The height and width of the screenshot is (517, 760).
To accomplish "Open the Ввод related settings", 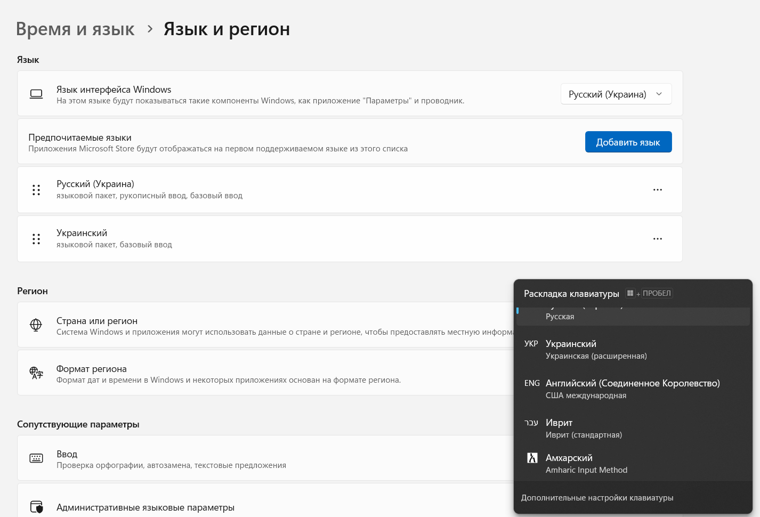I will coord(265,458).
